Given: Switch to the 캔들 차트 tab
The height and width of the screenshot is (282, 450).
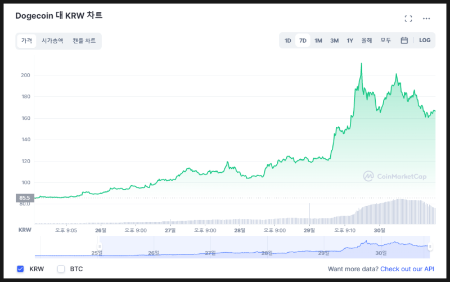Looking at the screenshot, I should coord(84,41).
